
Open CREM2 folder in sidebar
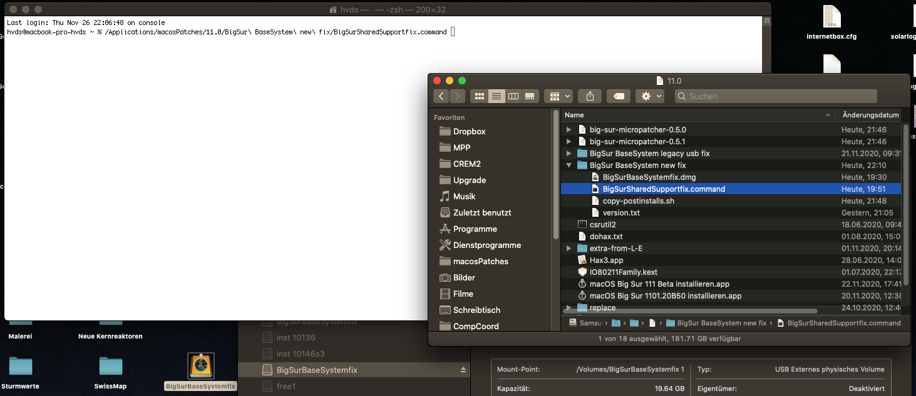click(468, 164)
